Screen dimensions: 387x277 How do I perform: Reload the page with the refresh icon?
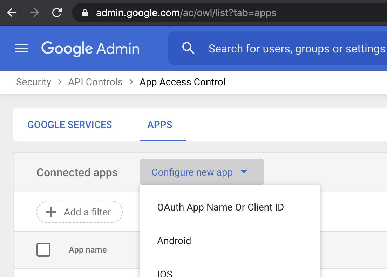(56, 13)
